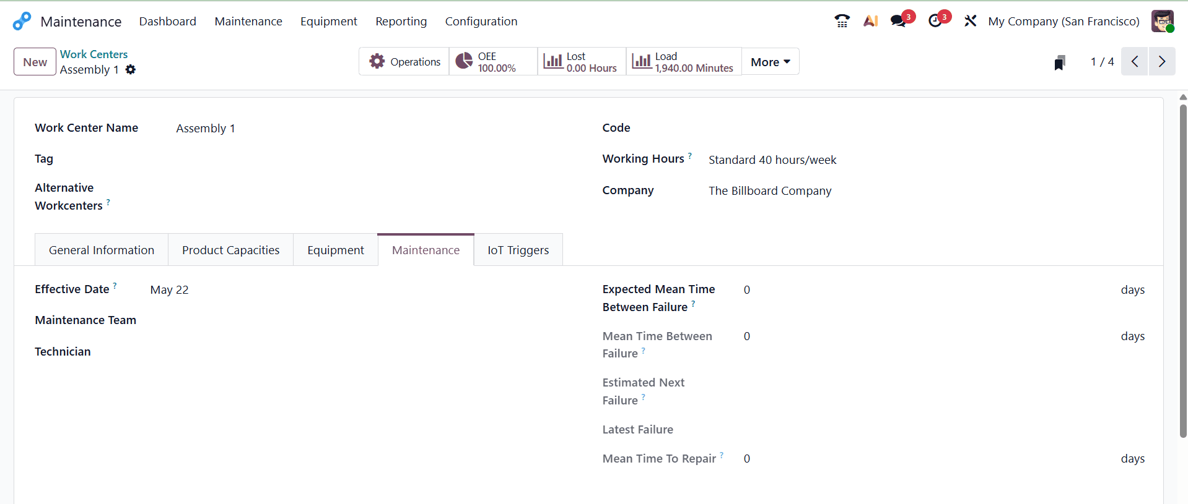The height and width of the screenshot is (504, 1188).
Task: Click the New button
Action: (35, 62)
